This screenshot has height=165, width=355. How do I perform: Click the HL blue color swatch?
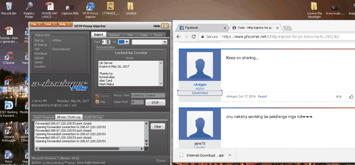(121, 42)
